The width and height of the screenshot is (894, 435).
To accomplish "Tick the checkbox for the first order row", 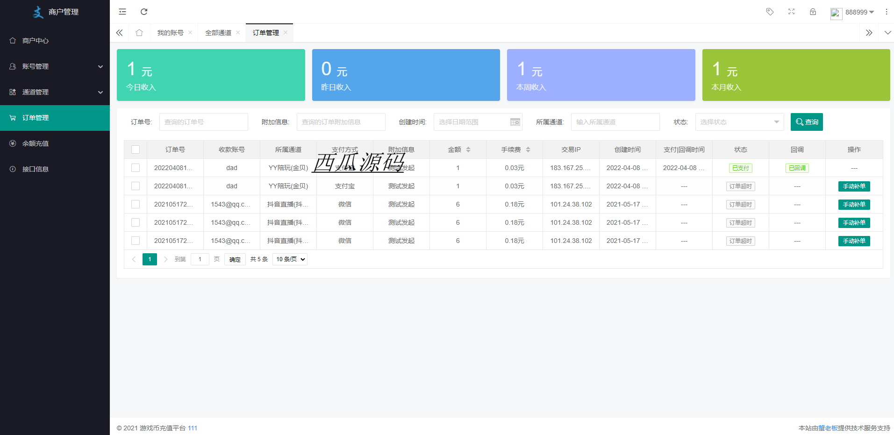I will pyautogui.click(x=136, y=168).
